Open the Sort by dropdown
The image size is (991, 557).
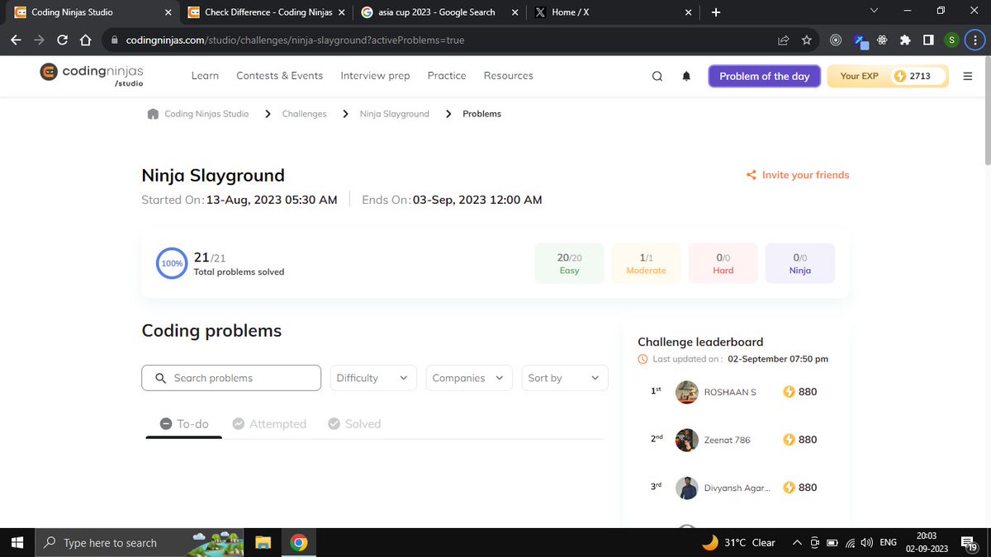(x=565, y=378)
